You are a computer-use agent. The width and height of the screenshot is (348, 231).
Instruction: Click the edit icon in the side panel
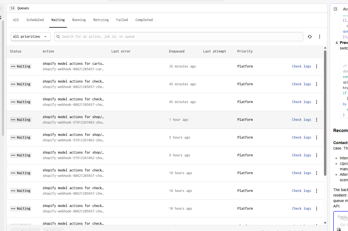(x=335, y=9)
